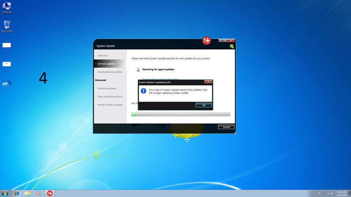
Task: Click the green update progress bar
Action: tap(181, 115)
